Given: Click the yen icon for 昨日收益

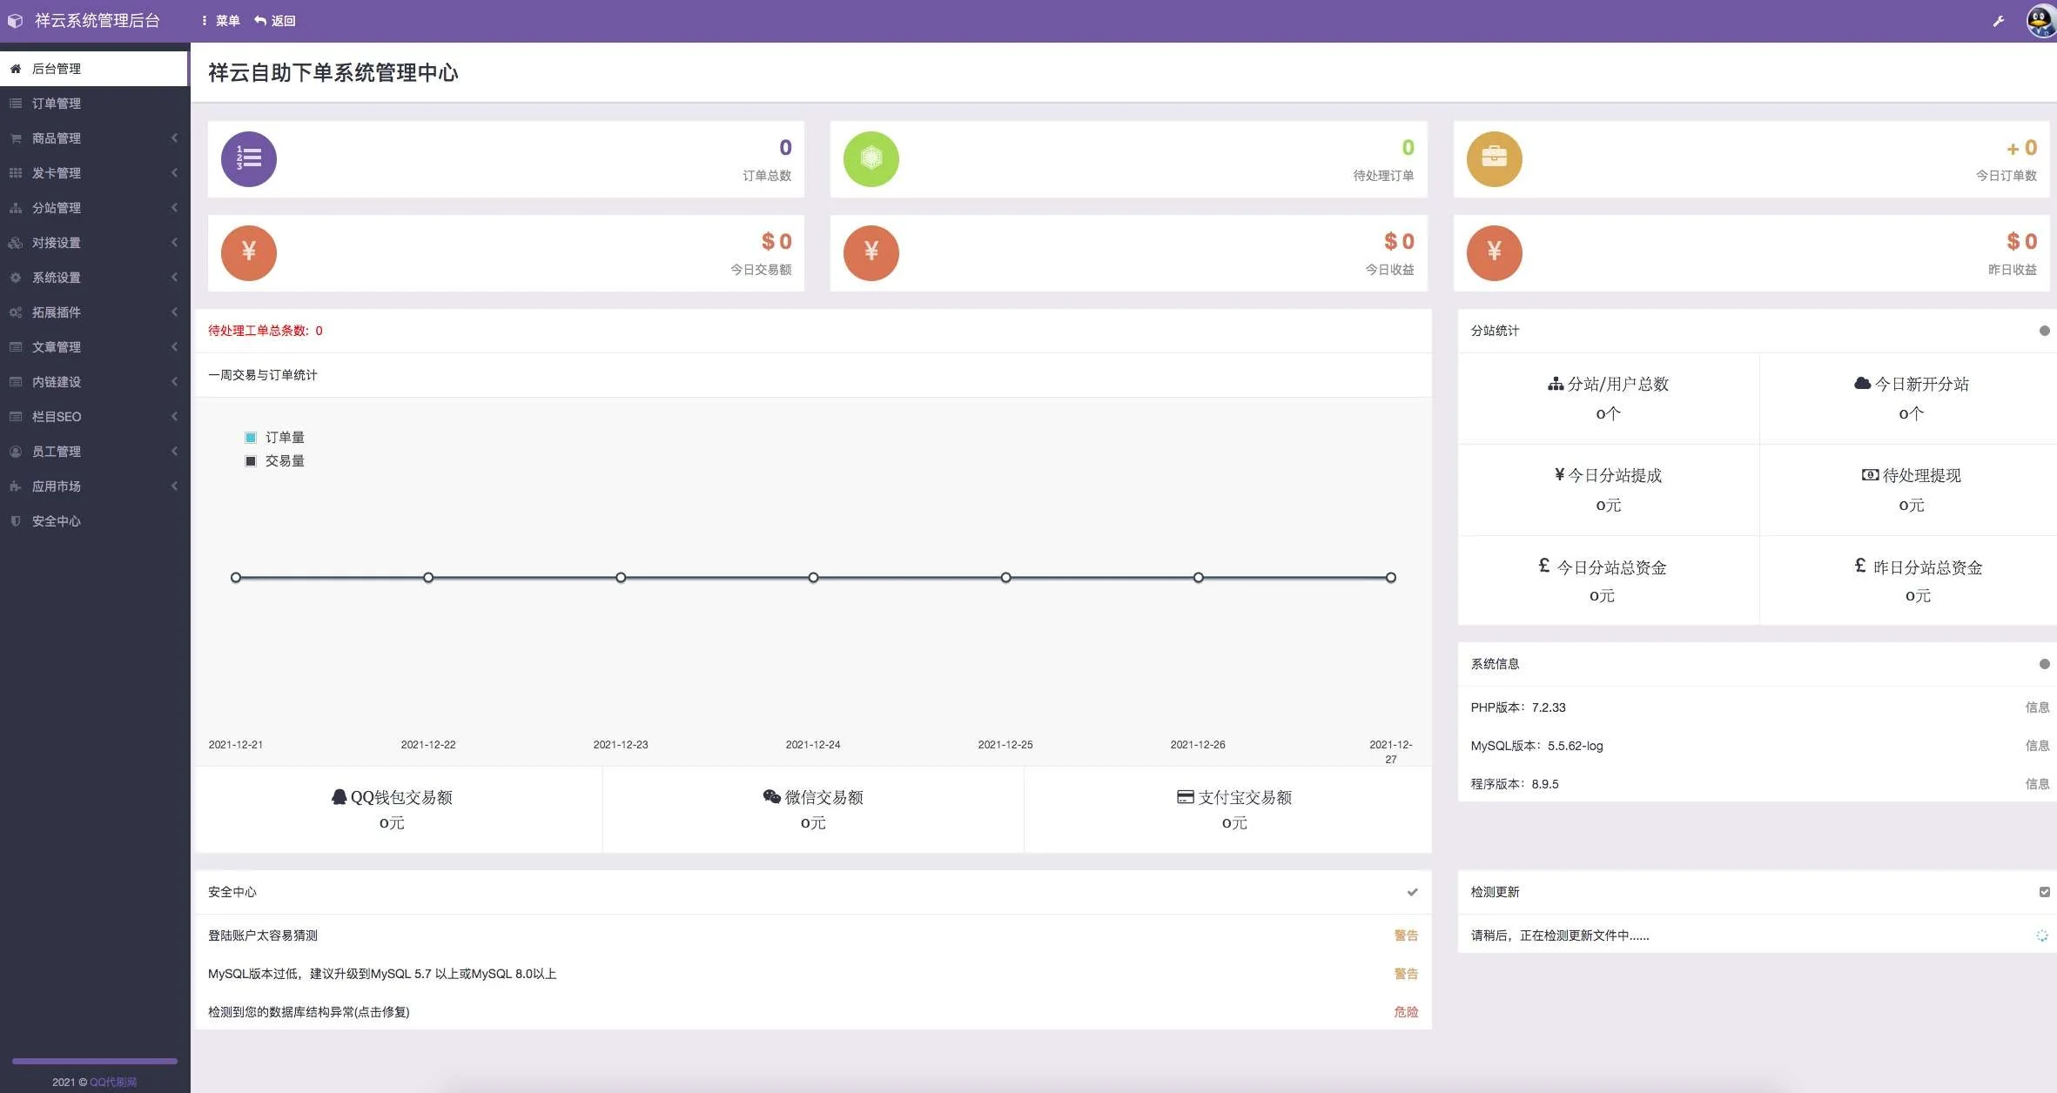Looking at the screenshot, I should pos(1494,252).
